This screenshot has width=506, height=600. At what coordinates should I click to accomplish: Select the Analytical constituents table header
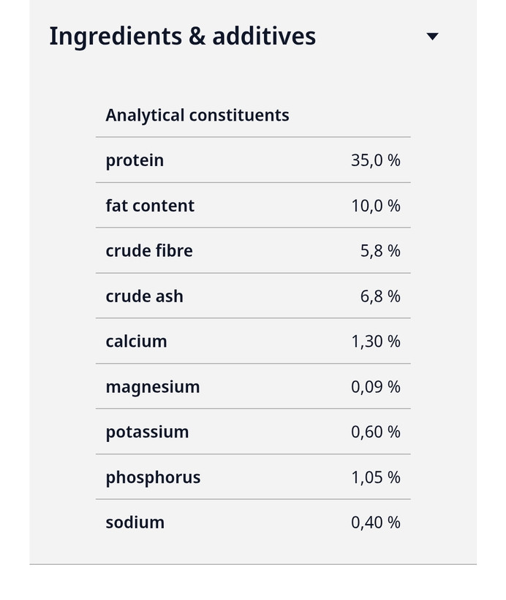click(197, 115)
